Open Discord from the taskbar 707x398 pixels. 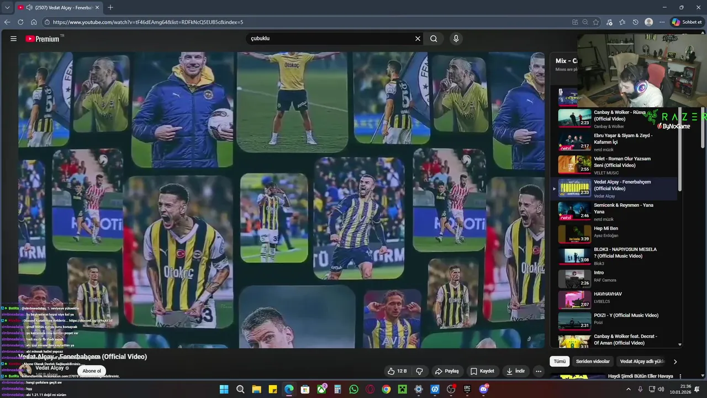(x=484, y=389)
